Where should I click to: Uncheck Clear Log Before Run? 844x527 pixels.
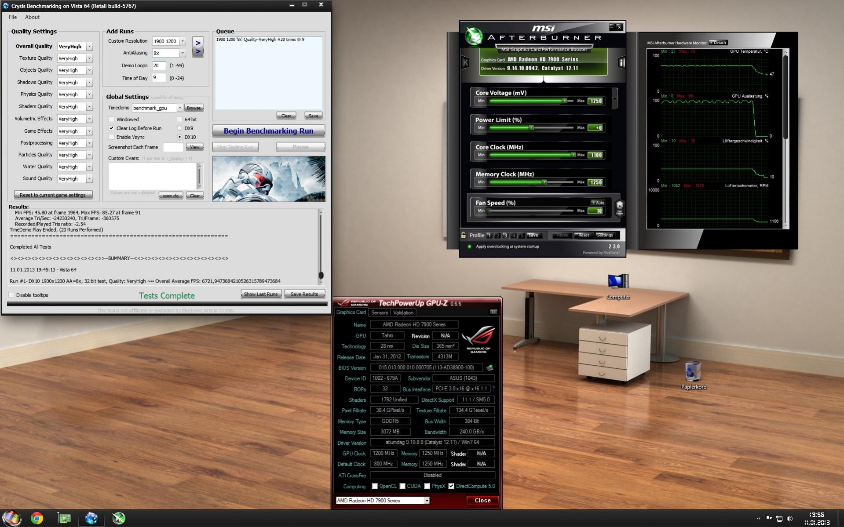(112, 128)
